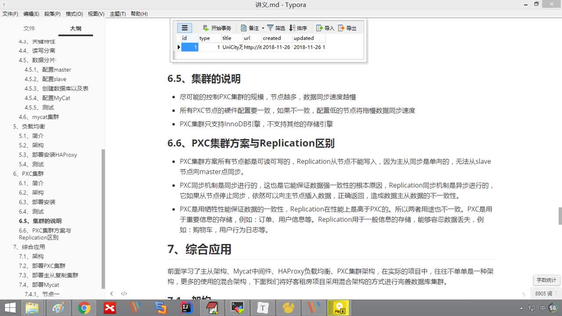The image size is (562, 316).
Task: Place cursor in heading 6.5、集群的说明
Action: pyautogui.click(x=204, y=79)
